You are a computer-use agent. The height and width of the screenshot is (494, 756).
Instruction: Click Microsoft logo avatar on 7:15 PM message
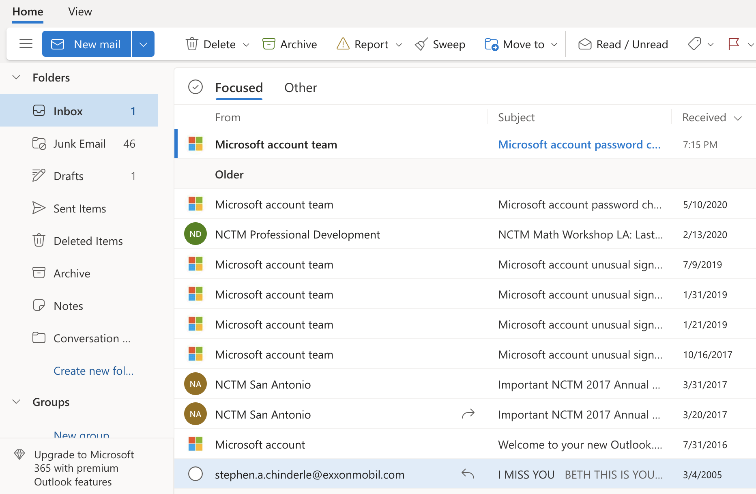(x=195, y=144)
